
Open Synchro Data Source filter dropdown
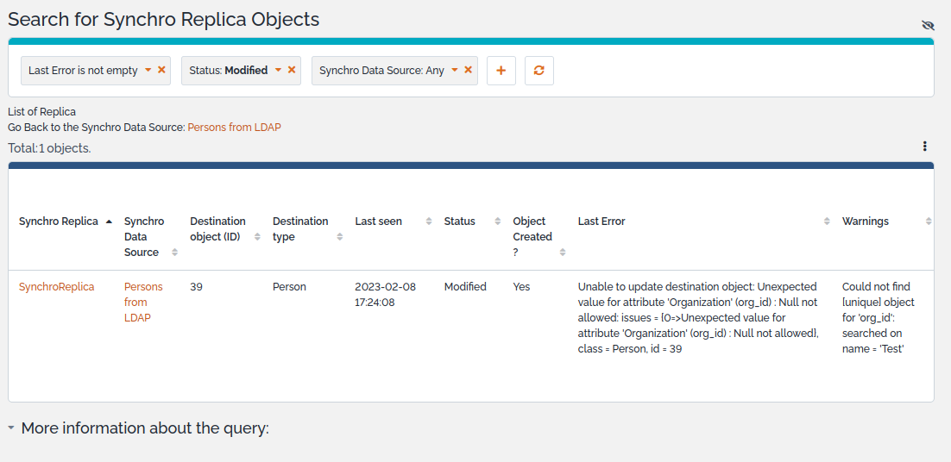click(454, 71)
